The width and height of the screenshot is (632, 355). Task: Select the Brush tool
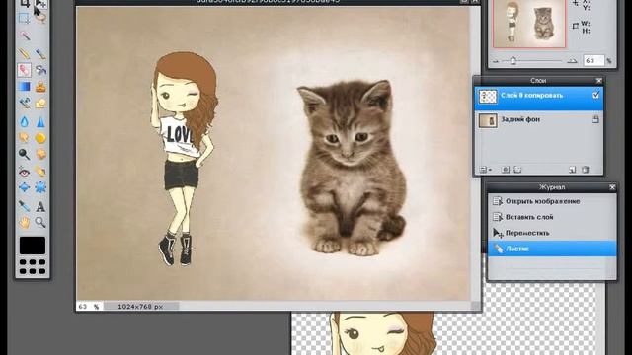(x=40, y=53)
